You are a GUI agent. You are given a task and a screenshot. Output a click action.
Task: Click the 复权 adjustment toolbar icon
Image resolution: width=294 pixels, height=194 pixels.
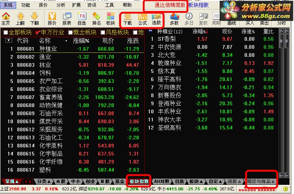point(203,19)
